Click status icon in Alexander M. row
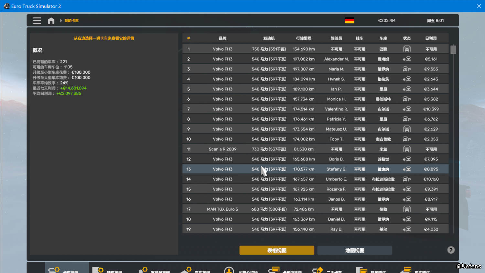Viewport: 485px width, 273px height. tap(407, 59)
